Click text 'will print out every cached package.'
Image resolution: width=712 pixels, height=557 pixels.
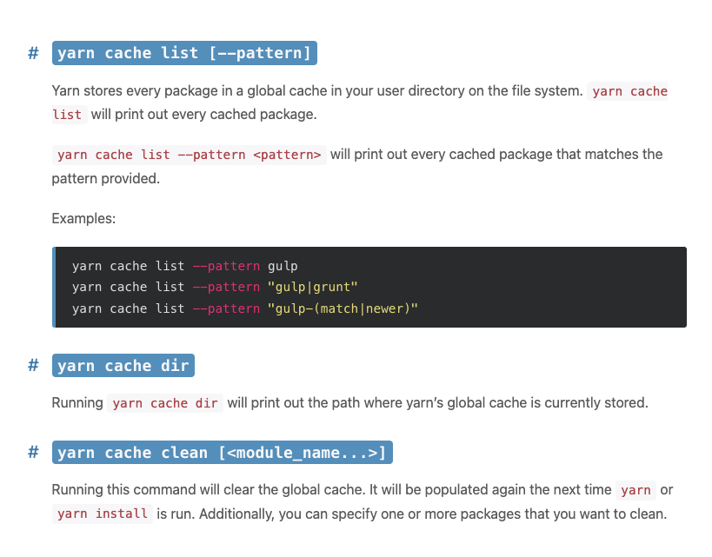click(x=204, y=115)
